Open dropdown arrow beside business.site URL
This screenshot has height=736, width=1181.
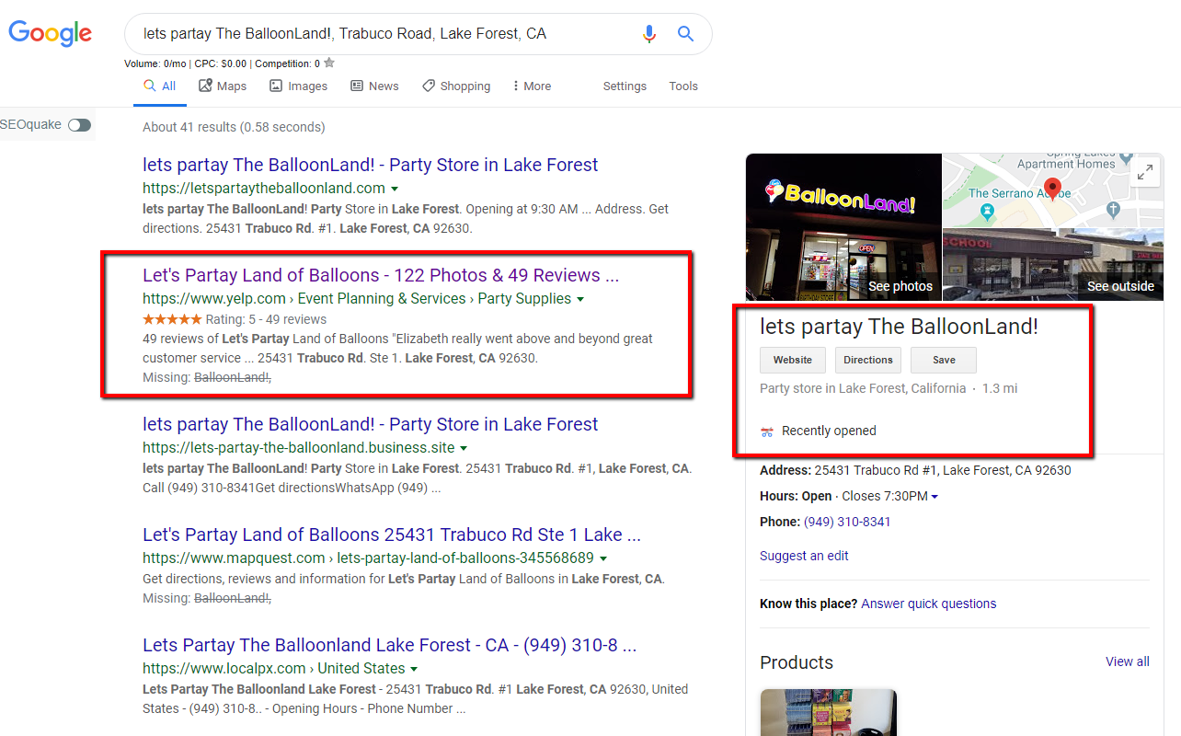[x=464, y=448]
